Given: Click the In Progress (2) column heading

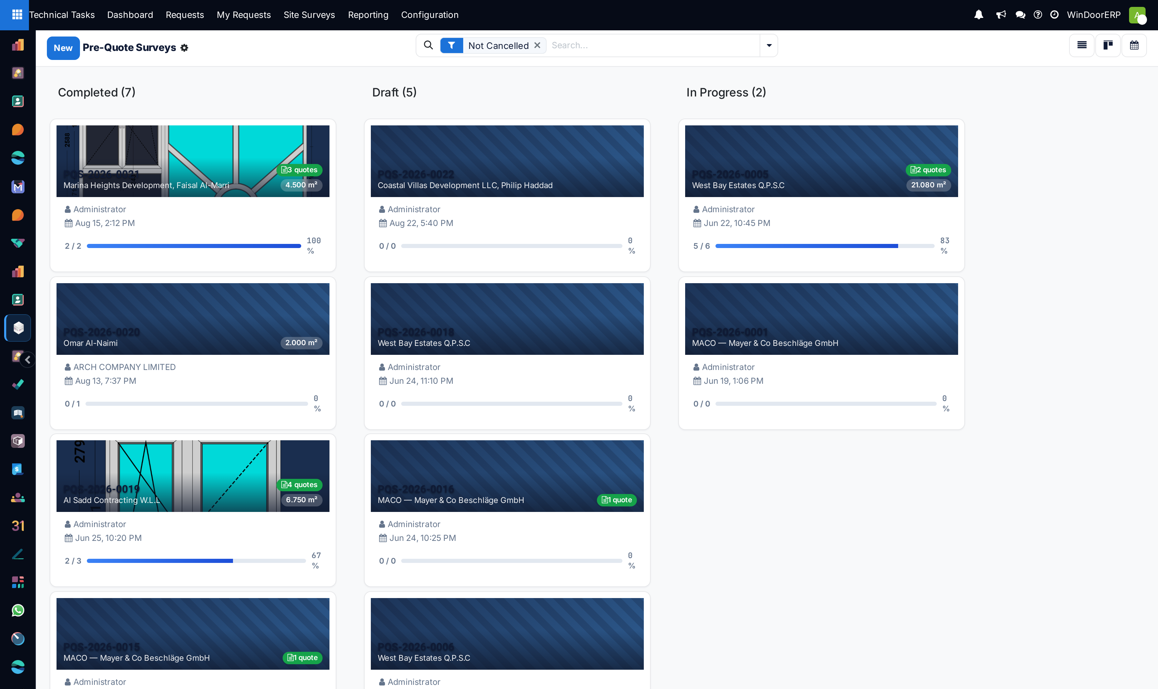Looking at the screenshot, I should pyautogui.click(x=726, y=92).
